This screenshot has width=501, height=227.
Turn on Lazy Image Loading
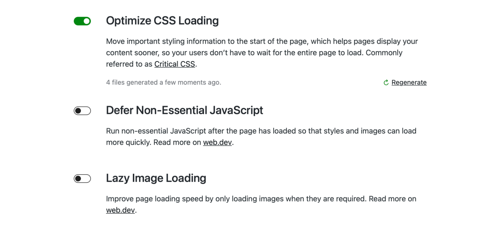tap(82, 179)
